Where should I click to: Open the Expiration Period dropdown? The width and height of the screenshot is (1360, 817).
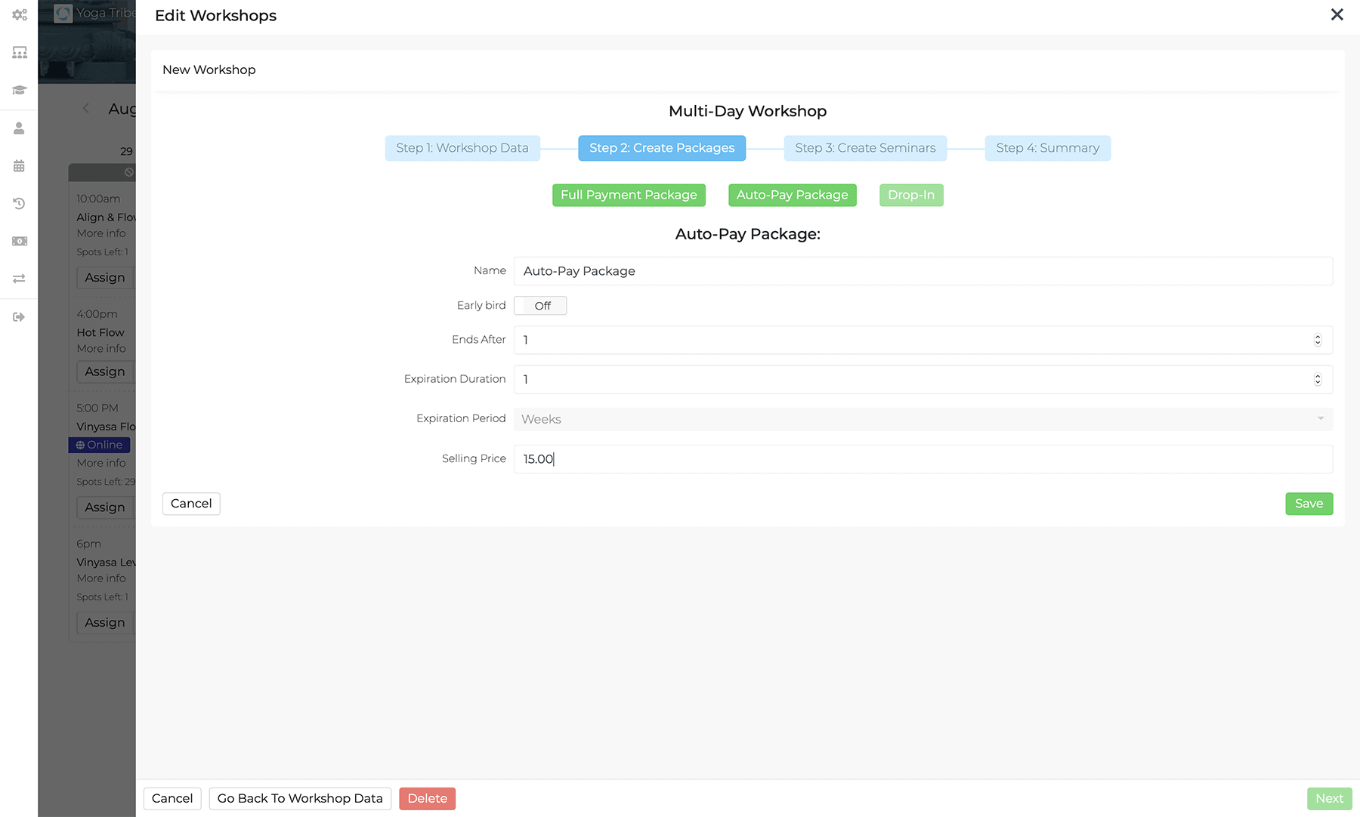tap(923, 419)
